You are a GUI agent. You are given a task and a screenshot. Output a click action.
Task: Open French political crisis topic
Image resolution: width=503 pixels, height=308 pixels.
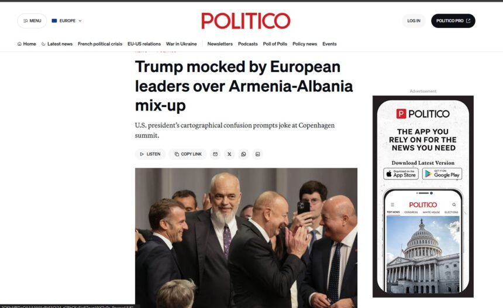(x=100, y=44)
